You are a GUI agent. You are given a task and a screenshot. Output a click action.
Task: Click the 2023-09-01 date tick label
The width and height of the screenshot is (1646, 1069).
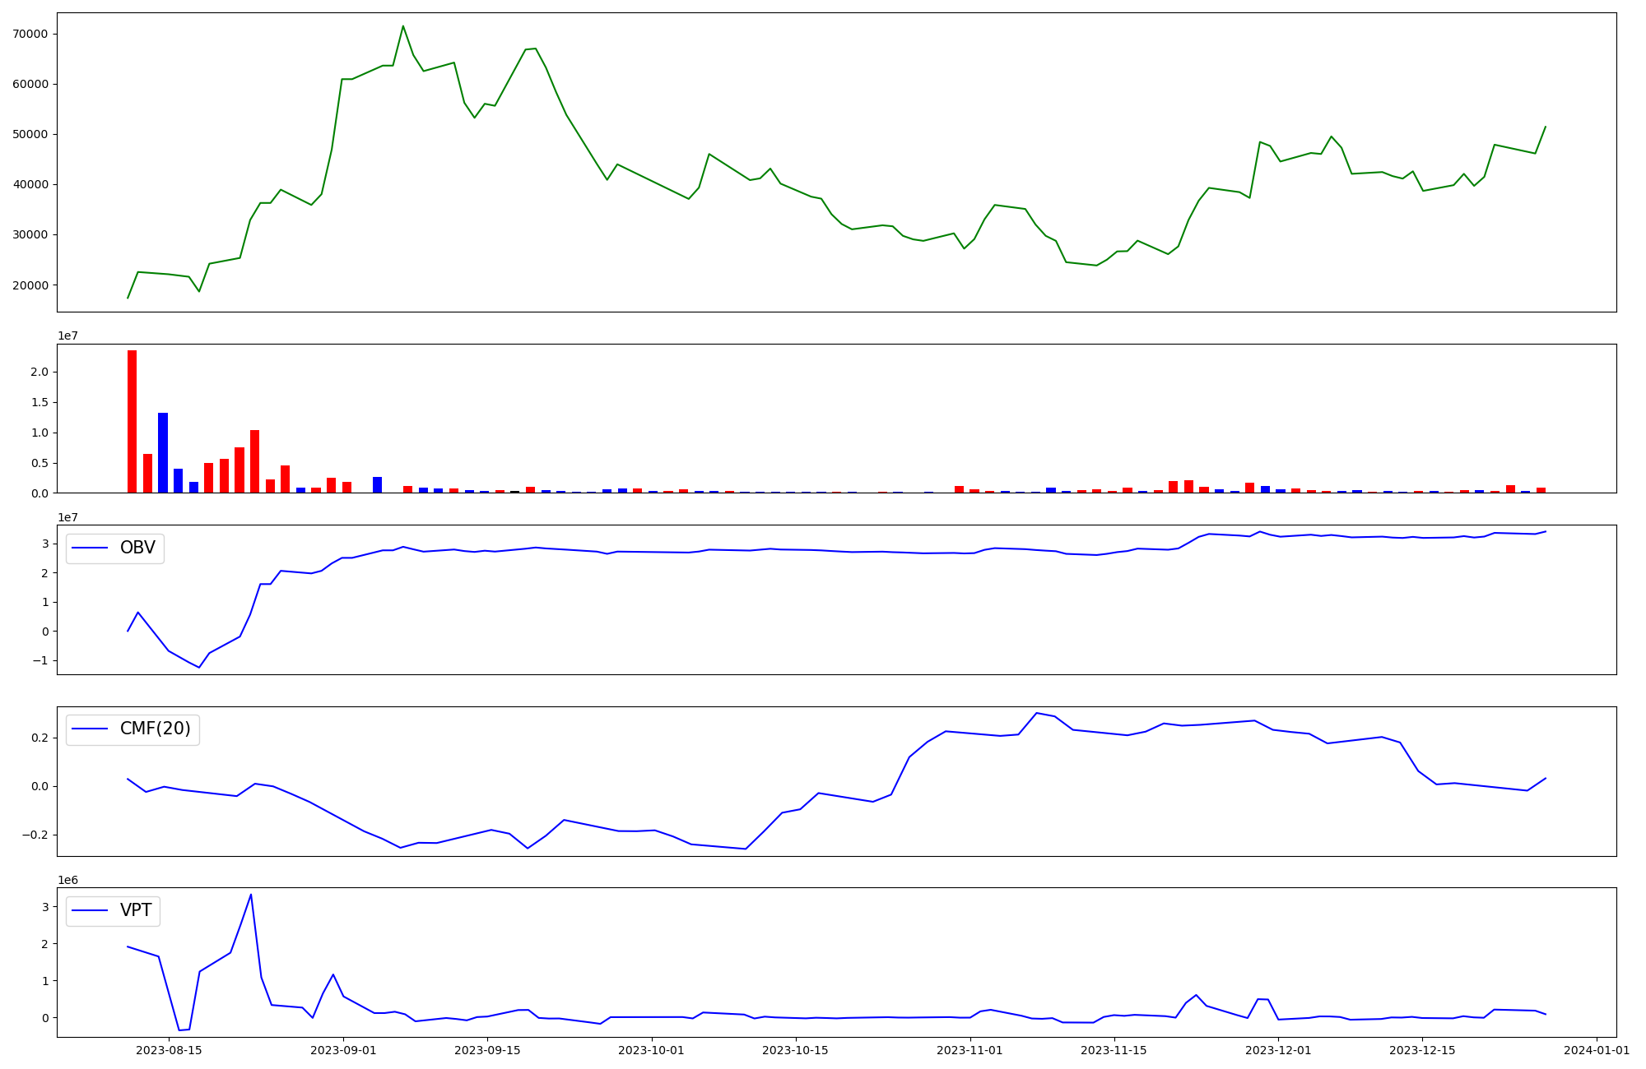(x=343, y=1050)
